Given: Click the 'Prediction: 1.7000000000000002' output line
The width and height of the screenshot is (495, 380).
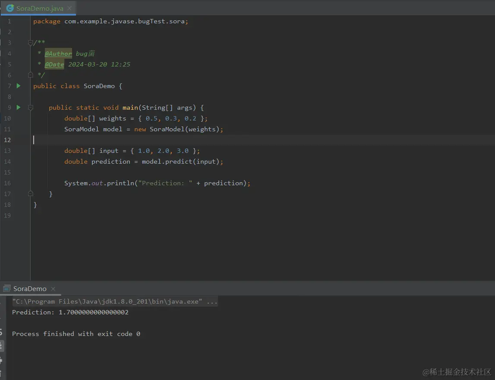Looking at the screenshot, I should [x=70, y=312].
